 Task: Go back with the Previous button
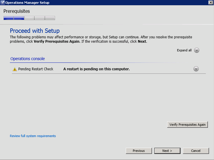(139, 151)
